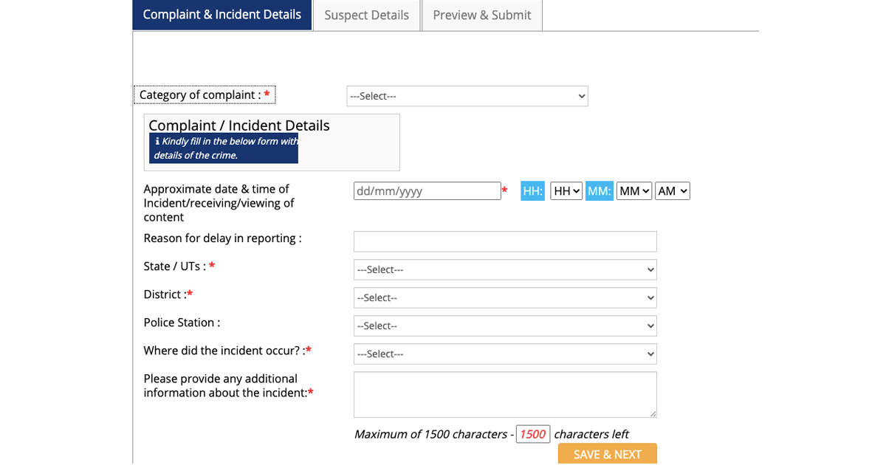Click the 1500 characters left counter box

point(532,434)
